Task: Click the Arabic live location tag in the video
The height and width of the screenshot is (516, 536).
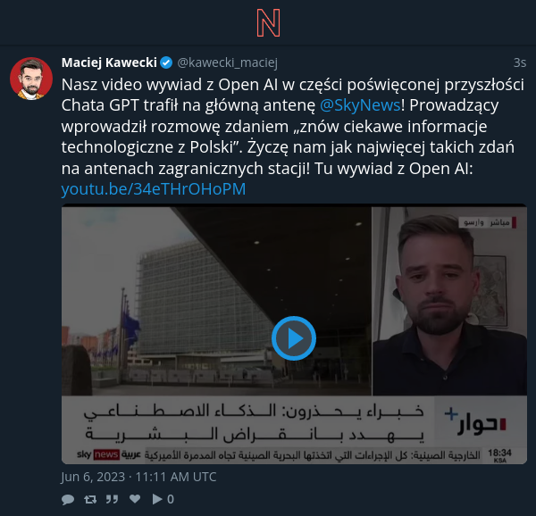Action: click(x=488, y=222)
